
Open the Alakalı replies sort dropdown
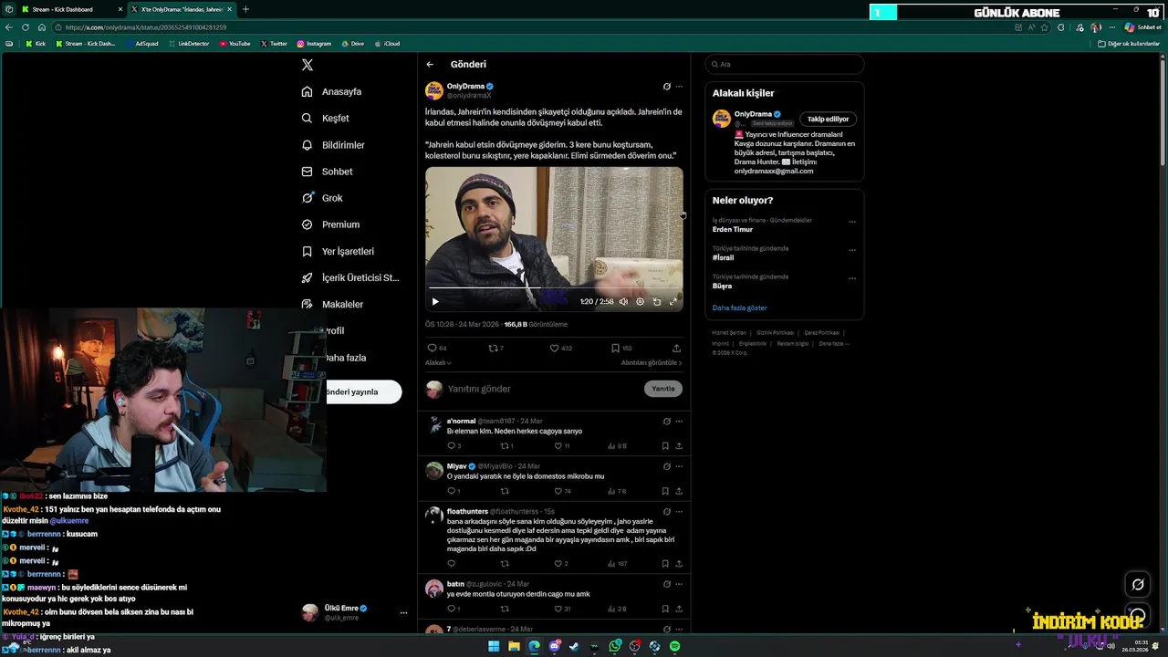tap(438, 363)
